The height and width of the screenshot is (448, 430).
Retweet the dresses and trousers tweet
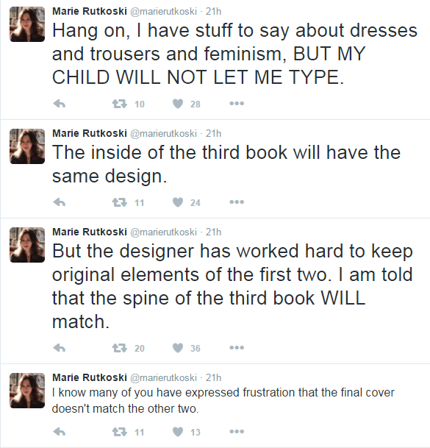point(119,104)
